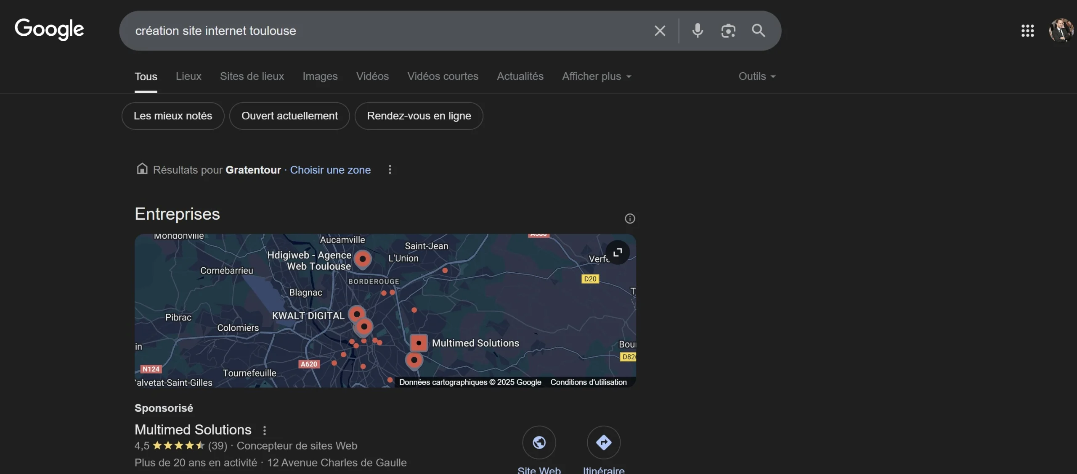1077x474 pixels.
Task: Click the Itinéraire label
Action: pos(604,470)
